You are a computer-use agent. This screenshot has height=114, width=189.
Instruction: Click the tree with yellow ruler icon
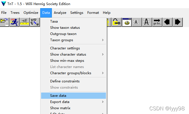pyautogui.click(x=25, y=22)
